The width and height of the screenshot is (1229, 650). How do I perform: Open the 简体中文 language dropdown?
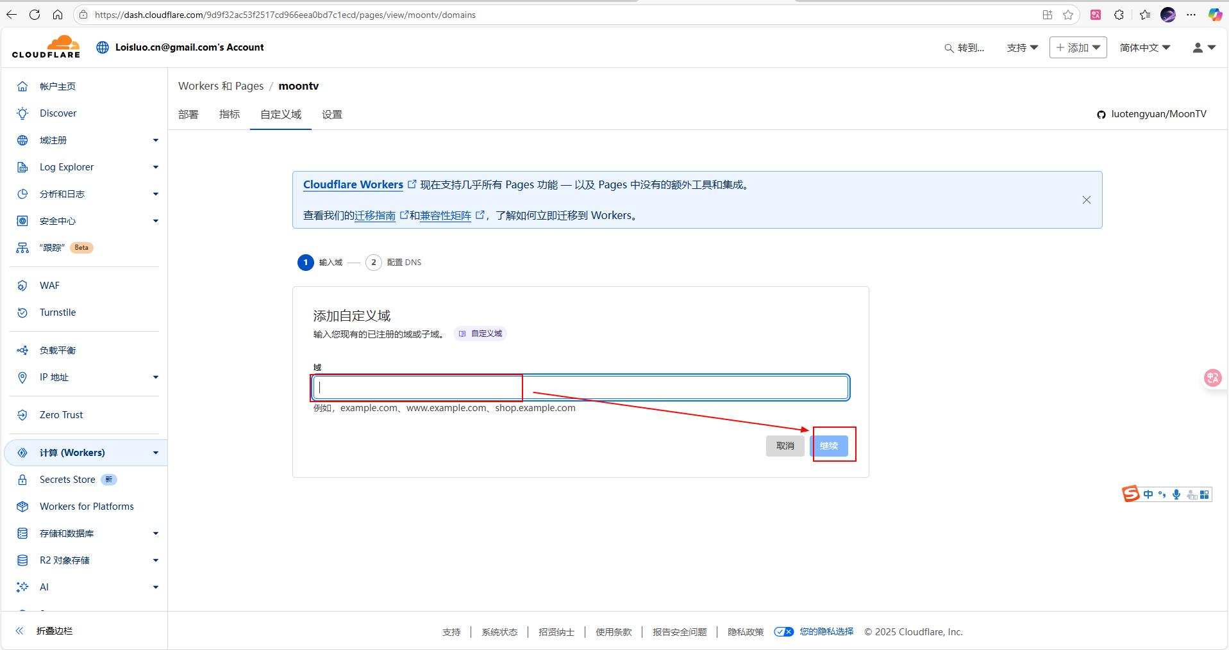tap(1145, 48)
